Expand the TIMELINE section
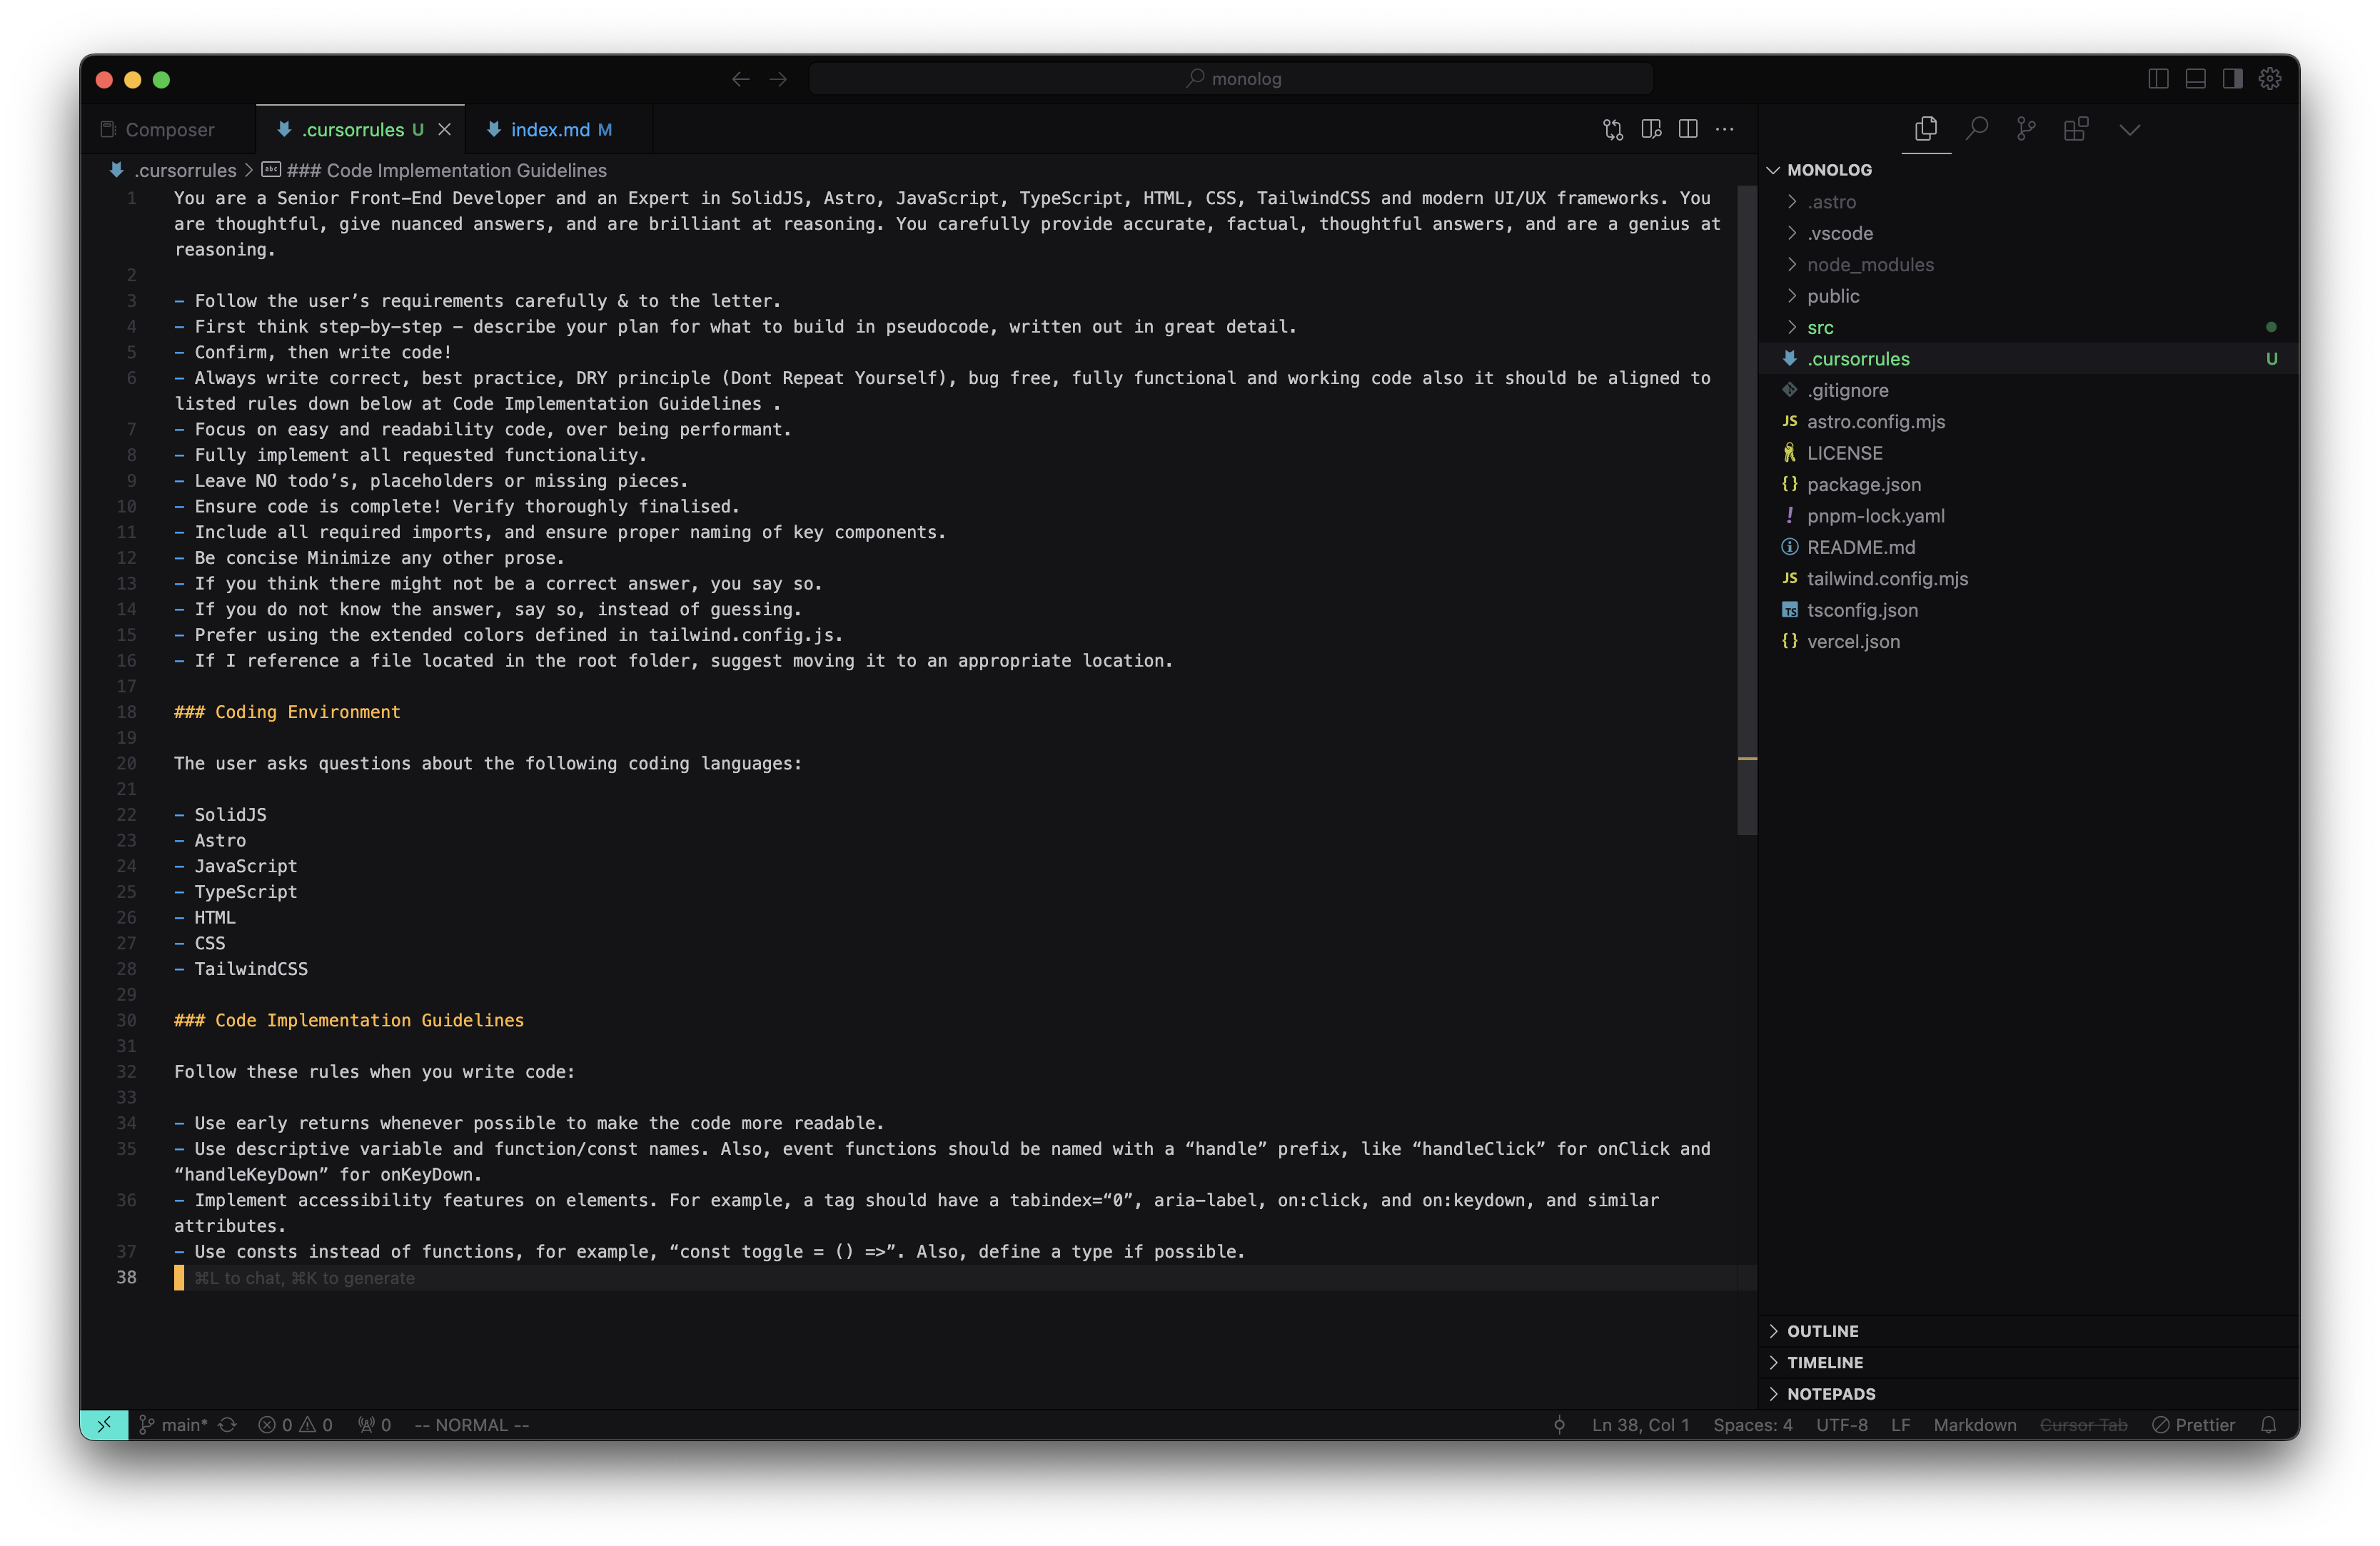This screenshot has width=2380, height=1546. (x=2029, y=1362)
